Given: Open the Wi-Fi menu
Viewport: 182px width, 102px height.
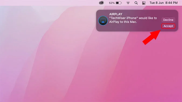Looking at the screenshot, I should tap(128, 3).
